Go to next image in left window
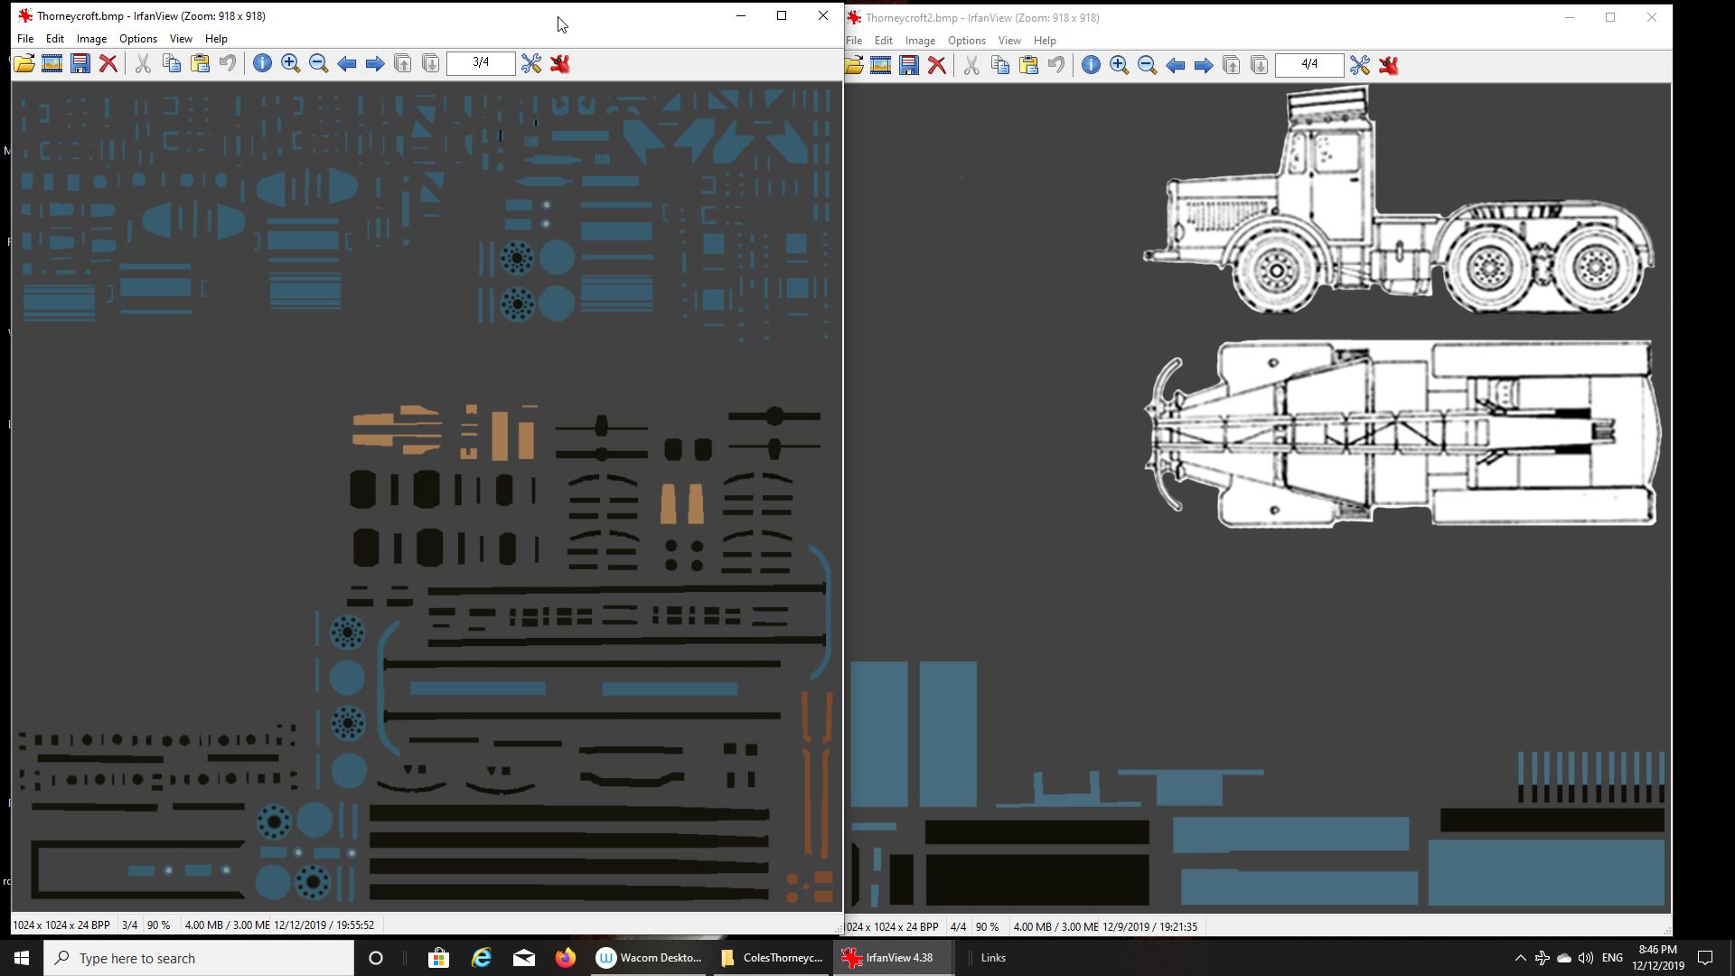The image size is (1735, 976). coord(375,63)
